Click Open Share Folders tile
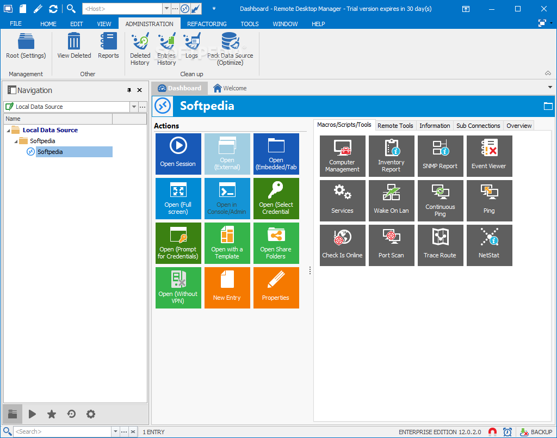Image resolution: width=557 pixels, height=438 pixels. (x=276, y=243)
